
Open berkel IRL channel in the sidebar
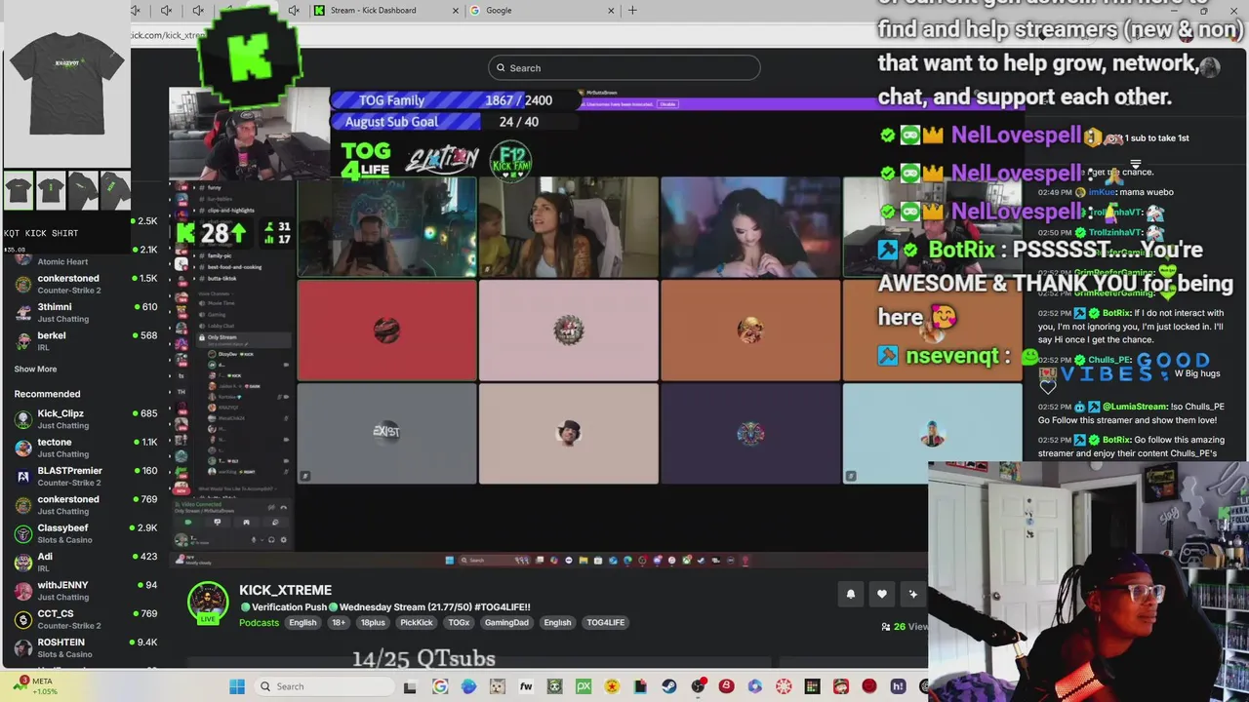click(86, 340)
